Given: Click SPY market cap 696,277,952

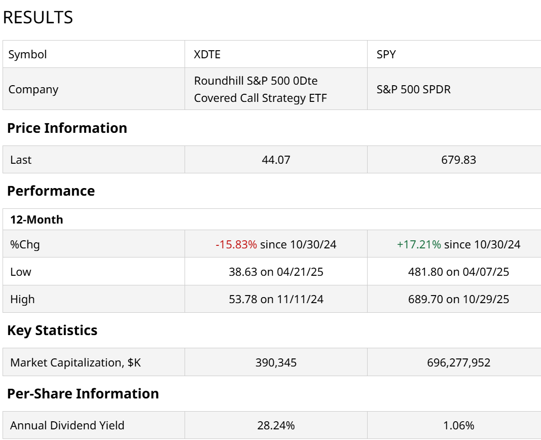Looking at the screenshot, I should click(x=458, y=362).
